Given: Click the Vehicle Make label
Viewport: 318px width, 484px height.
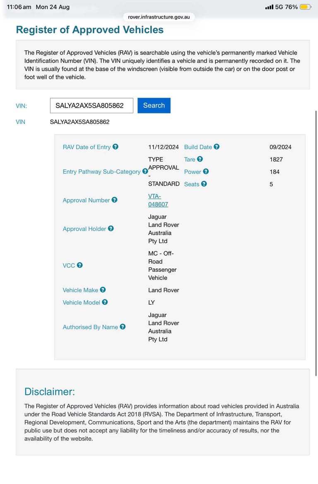Looking at the screenshot, I should [80, 290].
